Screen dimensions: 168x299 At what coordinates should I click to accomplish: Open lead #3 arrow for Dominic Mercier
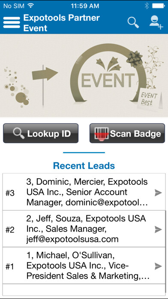pyautogui.click(x=158, y=193)
